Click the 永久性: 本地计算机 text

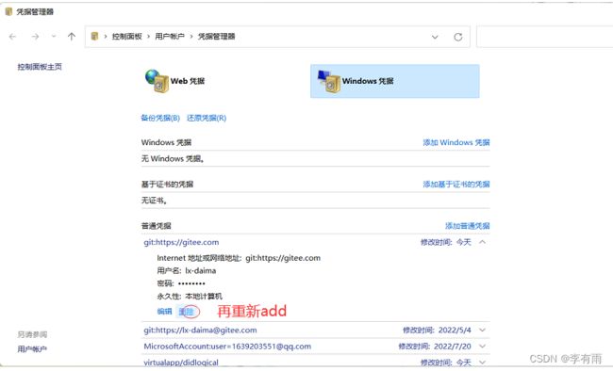pyautogui.click(x=190, y=296)
